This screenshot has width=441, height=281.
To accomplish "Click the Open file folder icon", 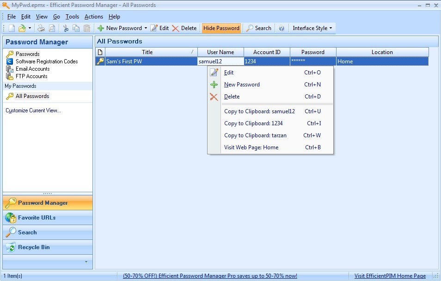I will (x=22, y=28).
